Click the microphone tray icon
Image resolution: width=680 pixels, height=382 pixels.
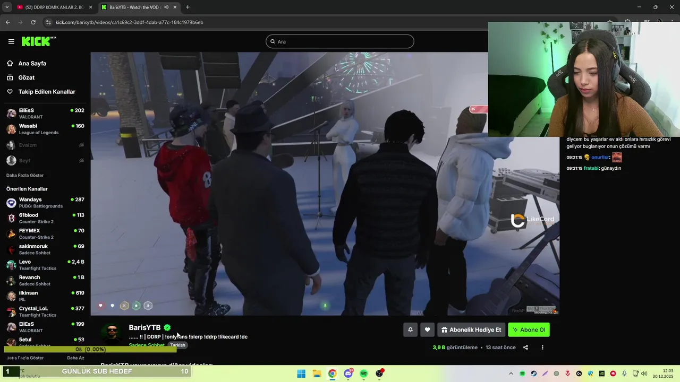[624, 374]
